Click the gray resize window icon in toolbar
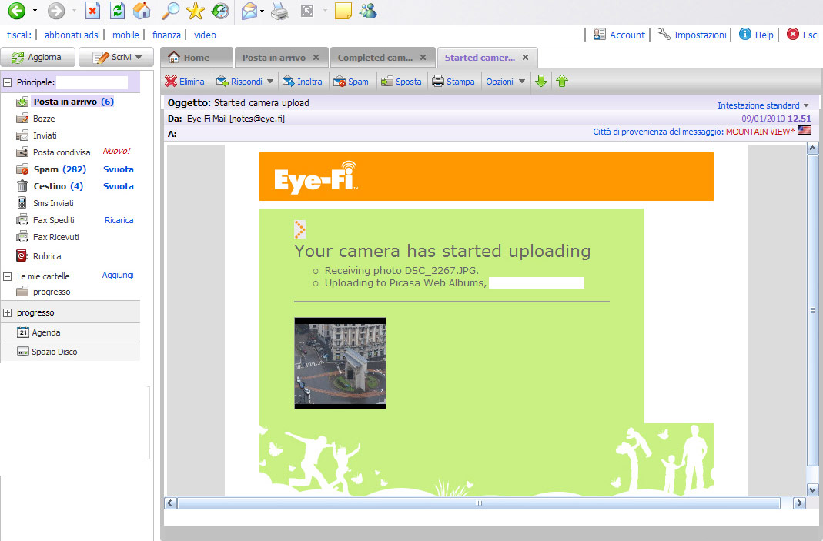 pos(307,11)
